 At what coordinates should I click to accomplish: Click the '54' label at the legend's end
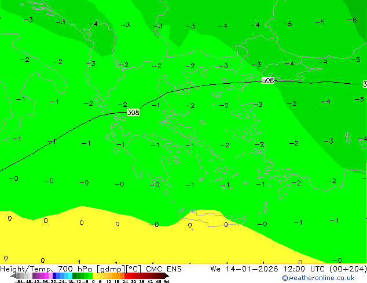(x=167, y=281)
